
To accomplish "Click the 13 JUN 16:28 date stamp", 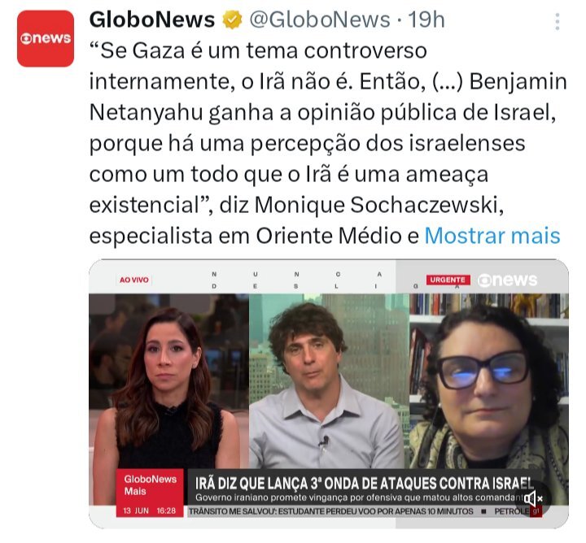I will tap(150, 510).
